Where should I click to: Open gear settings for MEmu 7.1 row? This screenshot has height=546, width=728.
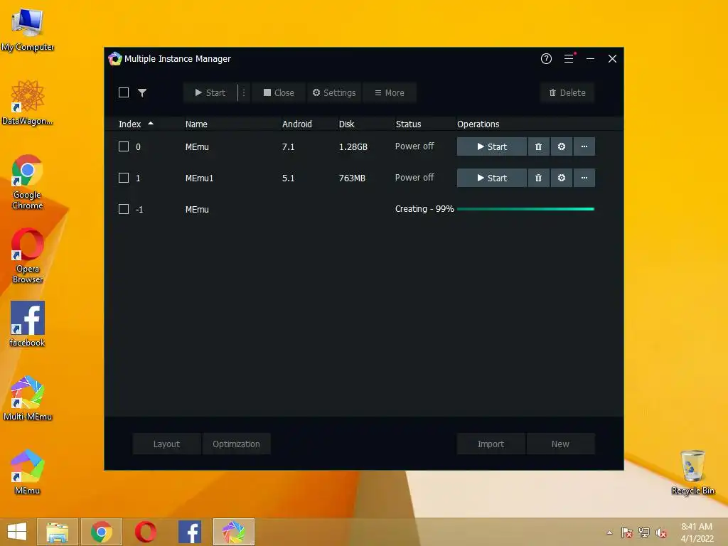point(562,146)
